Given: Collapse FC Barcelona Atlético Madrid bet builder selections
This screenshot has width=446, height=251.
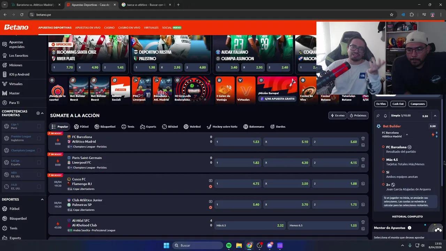Looking at the screenshot, I should pyautogui.click(x=407, y=135).
